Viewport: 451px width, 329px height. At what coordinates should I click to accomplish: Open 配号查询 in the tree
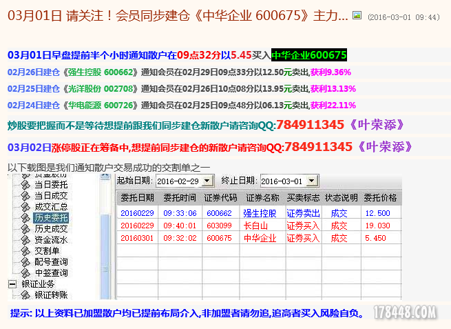pos(51,261)
